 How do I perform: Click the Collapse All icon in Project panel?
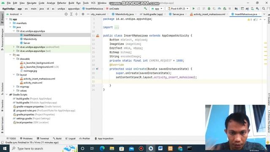[76, 14]
